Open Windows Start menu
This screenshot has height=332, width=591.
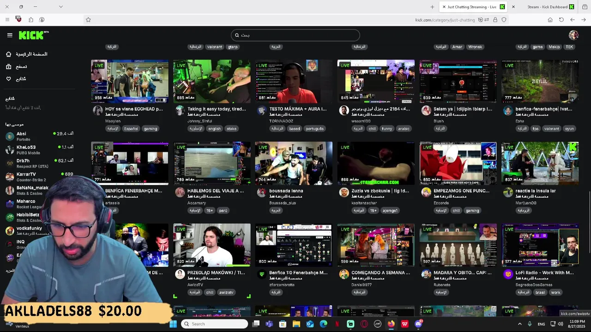point(173,324)
